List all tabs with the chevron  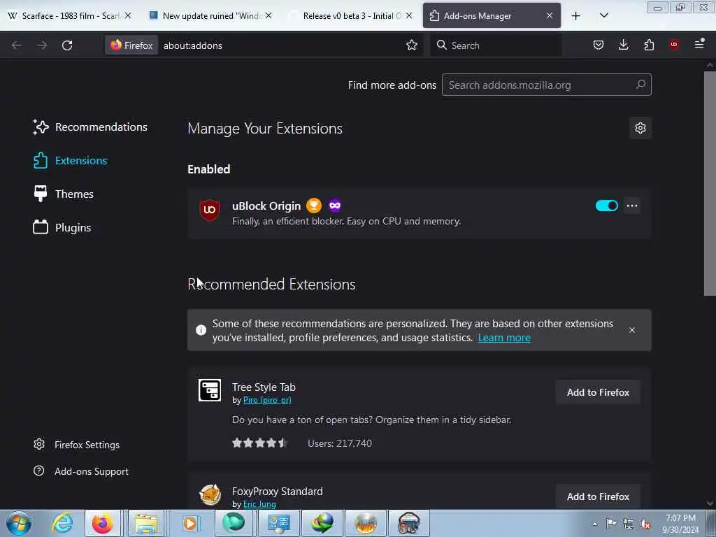click(x=603, y=15)
